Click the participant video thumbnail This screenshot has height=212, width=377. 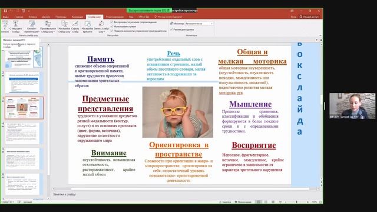(352, 106)
